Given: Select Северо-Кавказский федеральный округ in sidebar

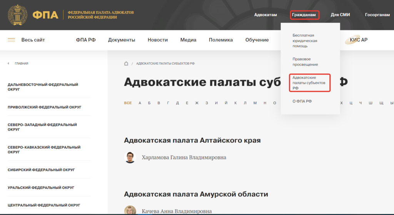Looking at the screenshot, I should pos(44,150).
